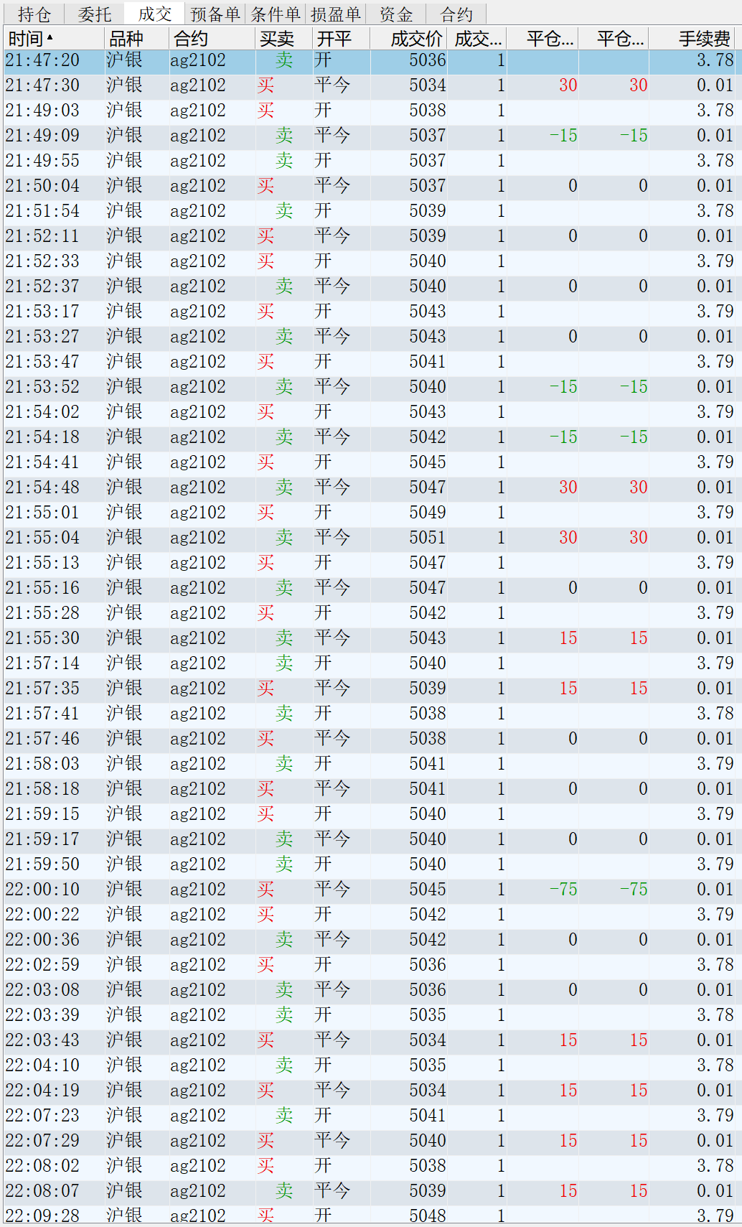This screenshot has height=1227, width=742.
Task: Click the 品种 column header
Action: [x=136, y=38]
